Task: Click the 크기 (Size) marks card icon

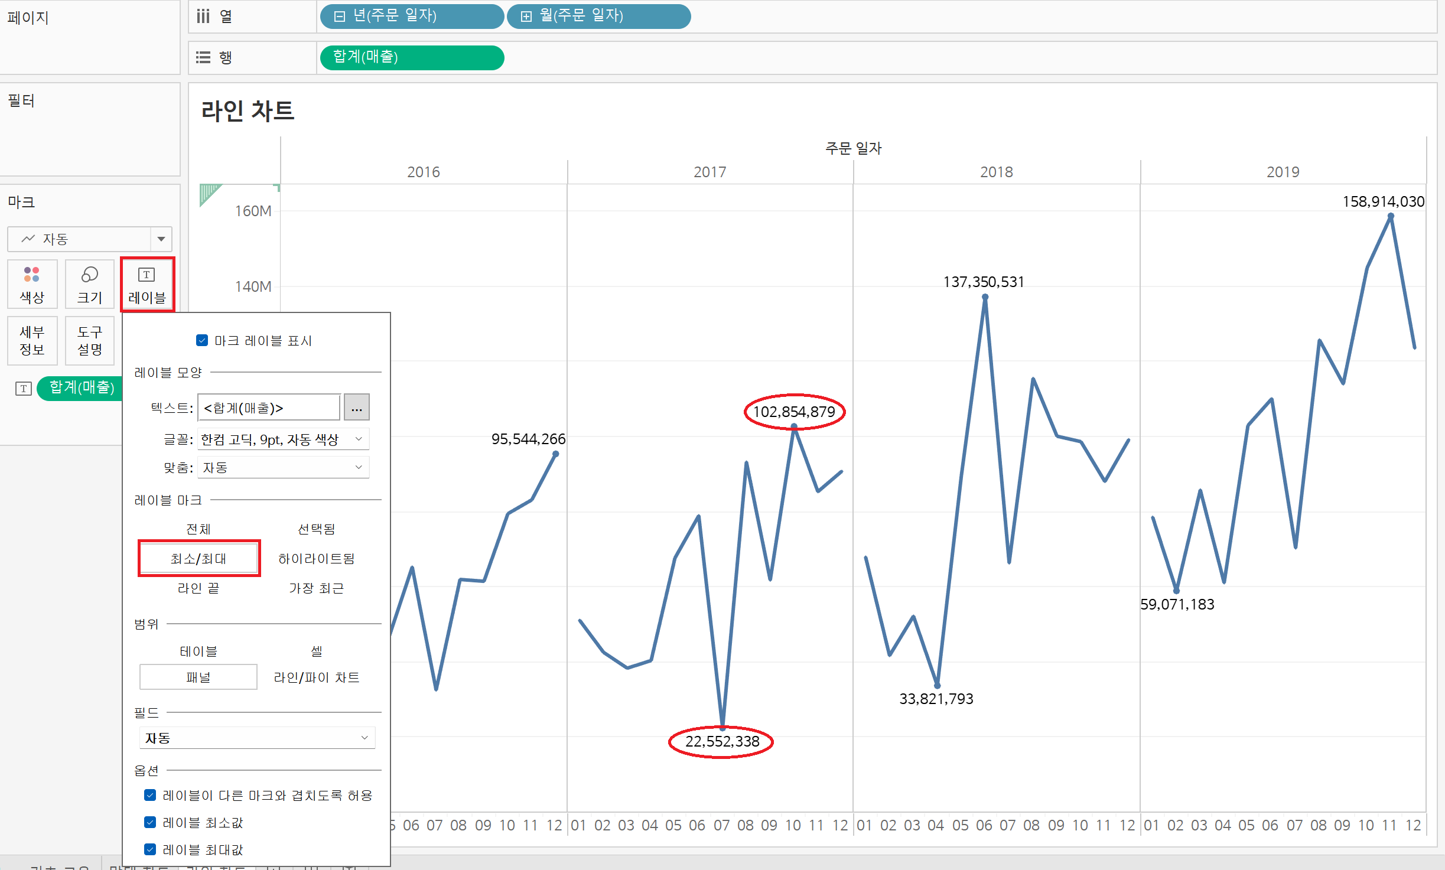Action: pyautogui.click(x=89, y=284)
